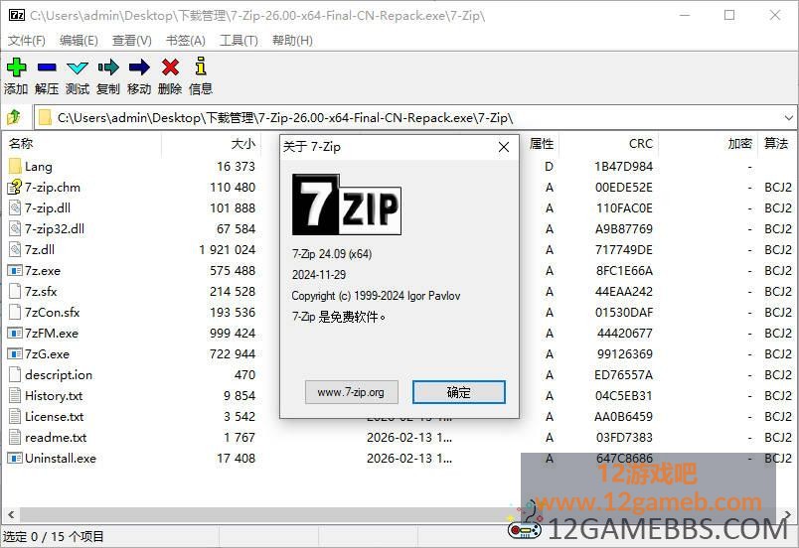Click size value 1 921 024
This screenshot has width=799, height=548.
[x=227, y=249]
